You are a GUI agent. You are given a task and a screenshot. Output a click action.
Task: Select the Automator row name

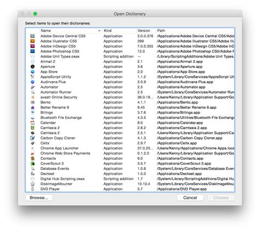click(49, 87)
